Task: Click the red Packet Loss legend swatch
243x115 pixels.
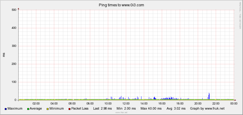Action: coord(70,109)
